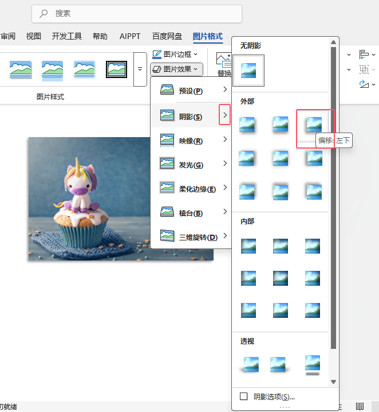Open the 发光(G) submenu
Screen dimensions: 379x412
[191, 164]
